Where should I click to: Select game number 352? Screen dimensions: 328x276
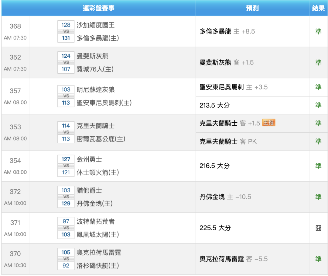pyautogui.click(x=15, y=57)
